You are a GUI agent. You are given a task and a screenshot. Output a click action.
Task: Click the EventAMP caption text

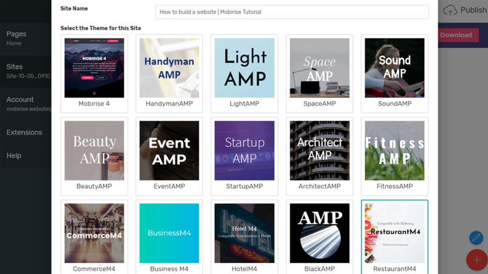click(x=170, y=186)
